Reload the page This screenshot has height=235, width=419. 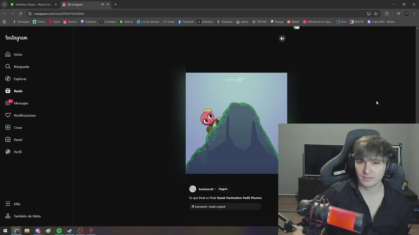(x=20, y=14)
